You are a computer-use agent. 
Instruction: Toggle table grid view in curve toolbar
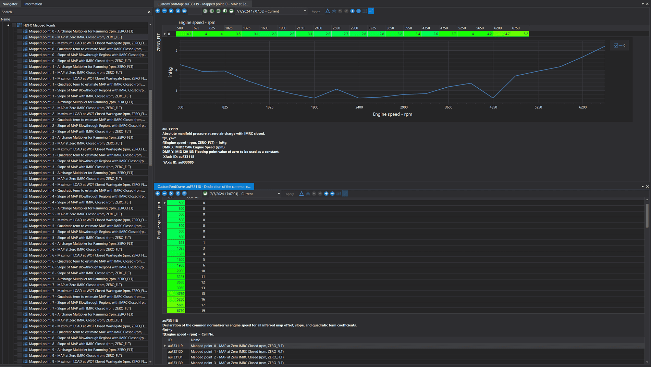coord(339,193)
